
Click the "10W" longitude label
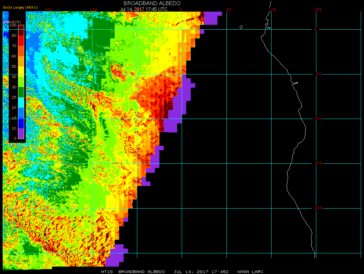pyautogui.click(x=93, y=10)
